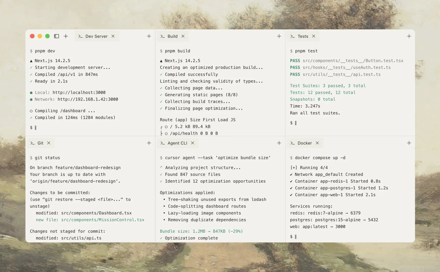Add new tab in Dev Server pane
This screenshot has height=272, width=440.
149,36
